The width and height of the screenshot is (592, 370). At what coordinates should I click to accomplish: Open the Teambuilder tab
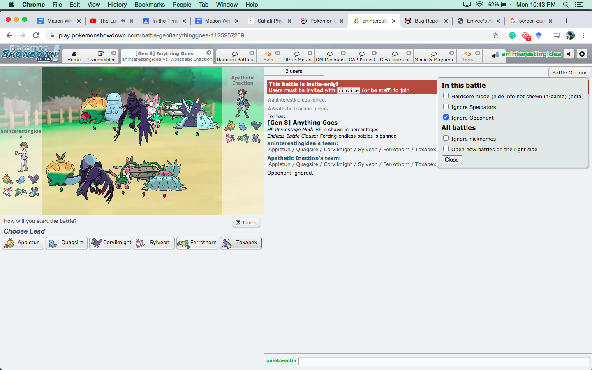tap(101, 57)
